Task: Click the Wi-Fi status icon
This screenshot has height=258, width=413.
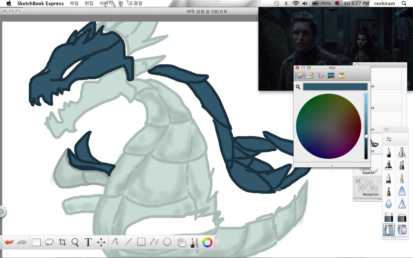Action: click(296, 4)
